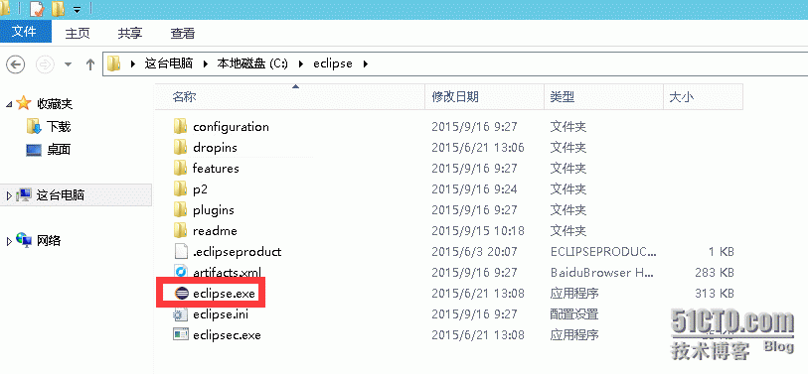Select the eclipse.ini file name
The image size is (808, 374).
pos(221,314)
